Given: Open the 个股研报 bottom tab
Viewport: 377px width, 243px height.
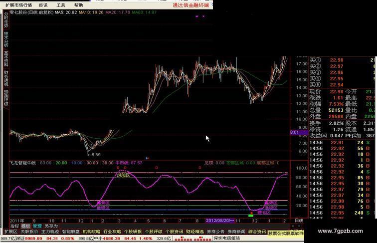Looking at the screenshot, I should coord(133,232).
